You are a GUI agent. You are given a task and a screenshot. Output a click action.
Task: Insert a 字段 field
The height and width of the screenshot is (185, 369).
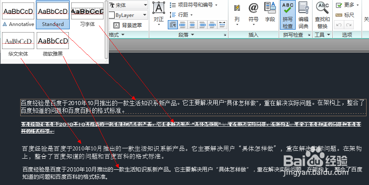click(x=270, y=12)
